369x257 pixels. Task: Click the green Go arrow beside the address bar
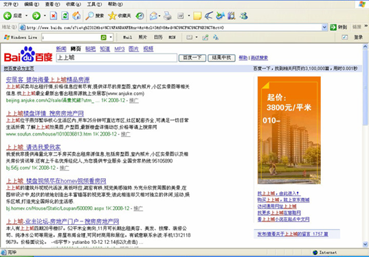333,27
